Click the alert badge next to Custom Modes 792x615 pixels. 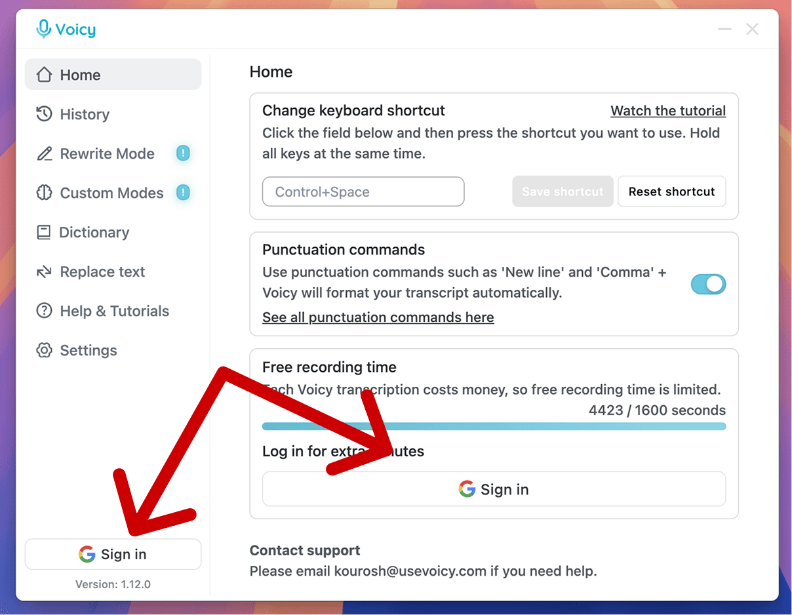[x=184, y=193]
